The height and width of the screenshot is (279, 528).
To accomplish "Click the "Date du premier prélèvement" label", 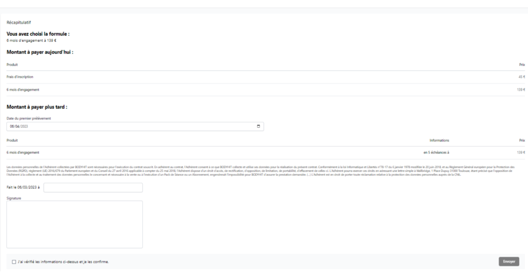I will [28, 118].
